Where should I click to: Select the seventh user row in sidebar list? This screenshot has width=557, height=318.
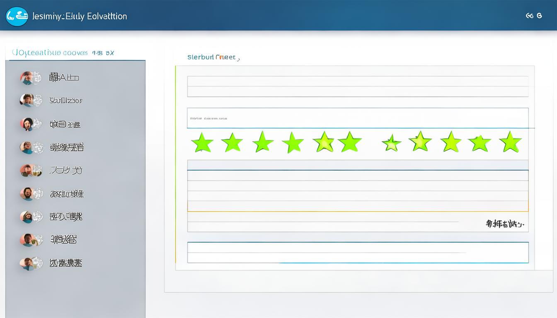tap(65, 217)
